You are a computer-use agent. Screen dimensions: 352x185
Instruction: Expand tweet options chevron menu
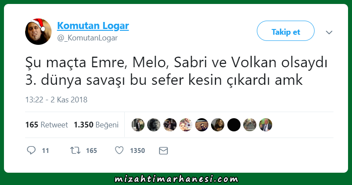[329, 32]
